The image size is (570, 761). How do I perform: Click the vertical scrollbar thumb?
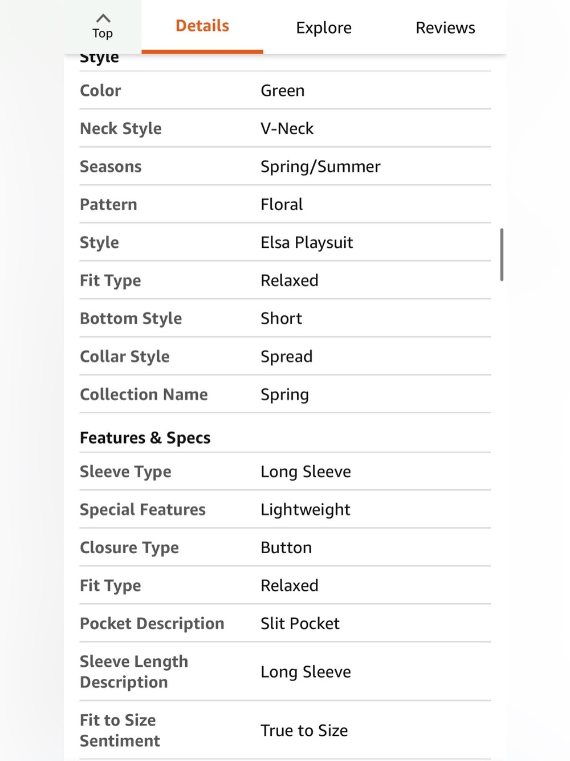tap(502, 255)
